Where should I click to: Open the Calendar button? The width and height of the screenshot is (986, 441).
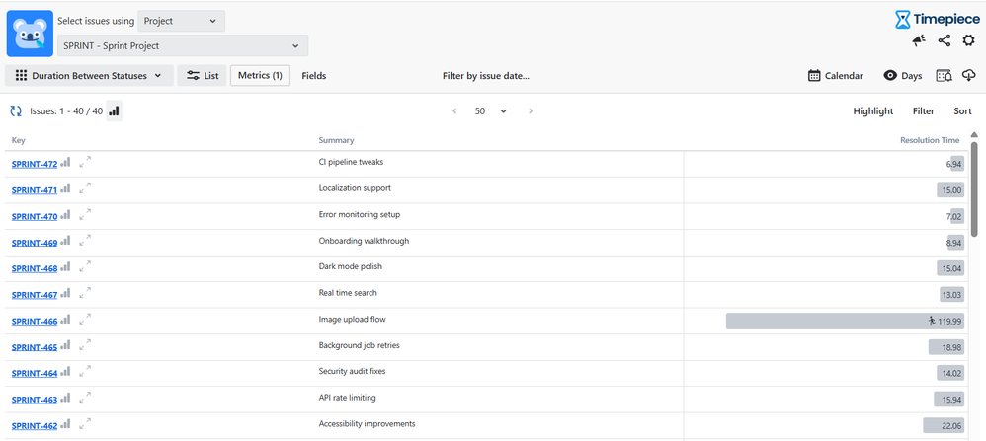(836, 76)
